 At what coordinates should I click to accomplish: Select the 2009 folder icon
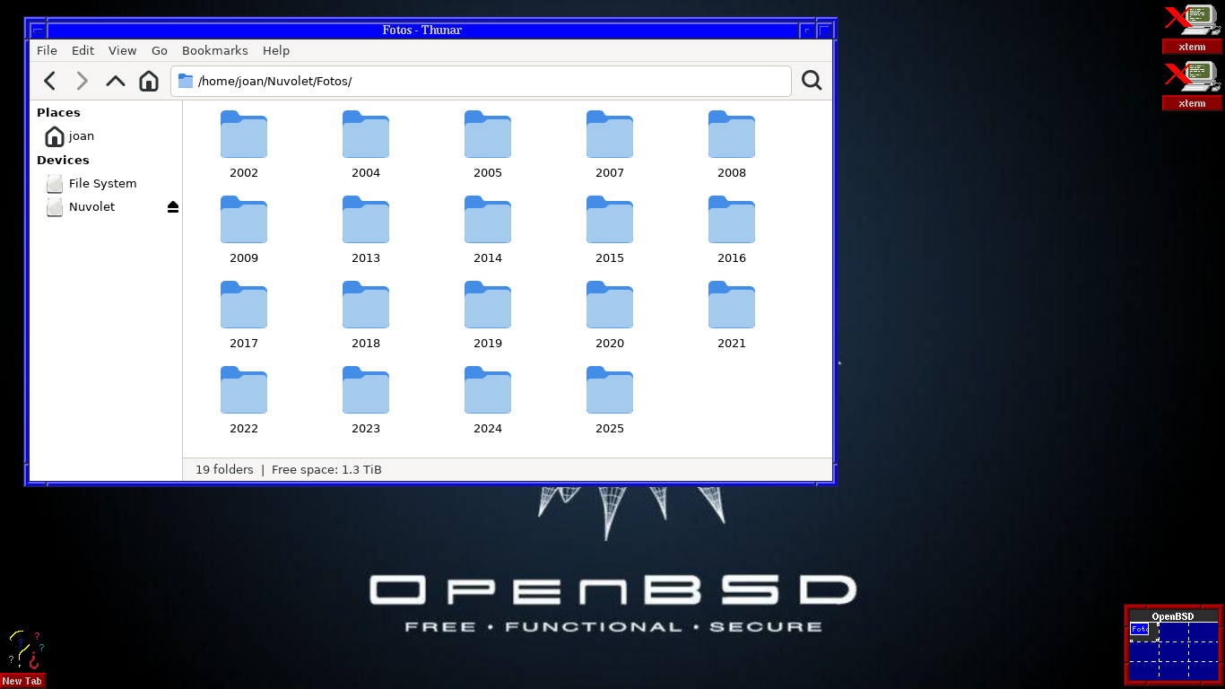(244, 220)
